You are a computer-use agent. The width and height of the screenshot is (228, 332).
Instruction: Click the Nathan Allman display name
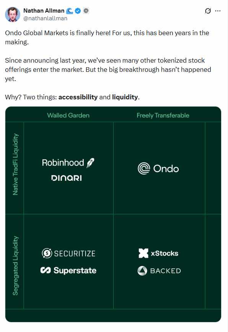44,11
